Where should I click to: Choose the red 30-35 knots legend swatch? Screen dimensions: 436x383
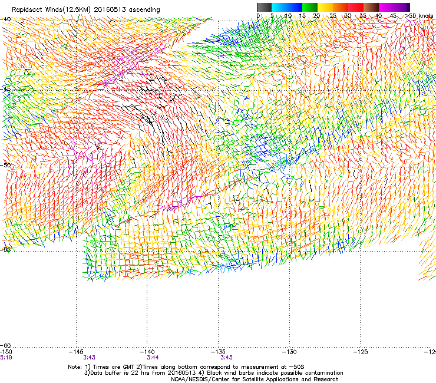[356, 7]
